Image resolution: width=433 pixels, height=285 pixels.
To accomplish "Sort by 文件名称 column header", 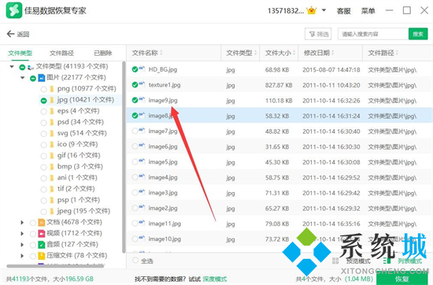I will tap(147, 53).
